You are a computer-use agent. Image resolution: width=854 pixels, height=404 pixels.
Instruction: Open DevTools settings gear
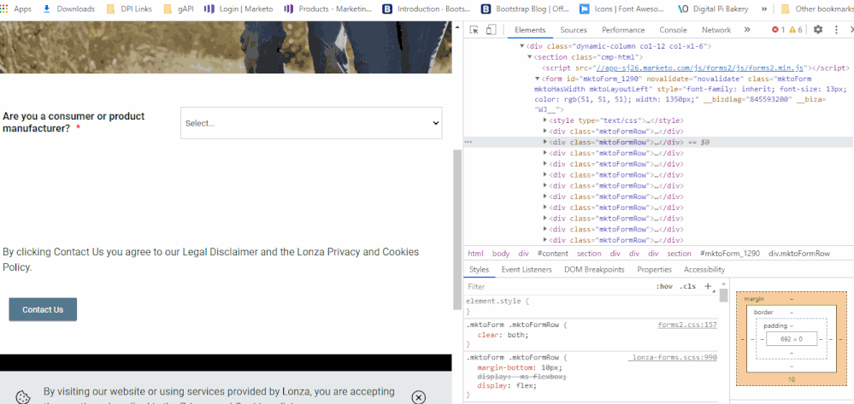(817, 30)
